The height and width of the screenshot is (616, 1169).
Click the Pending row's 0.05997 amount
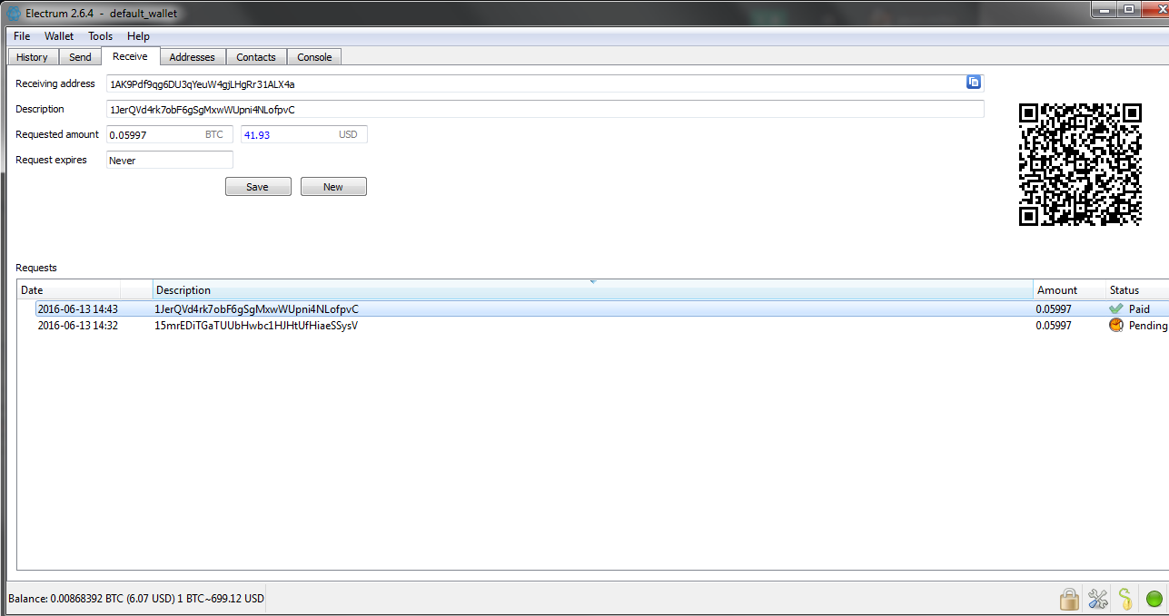(1054, 326)
